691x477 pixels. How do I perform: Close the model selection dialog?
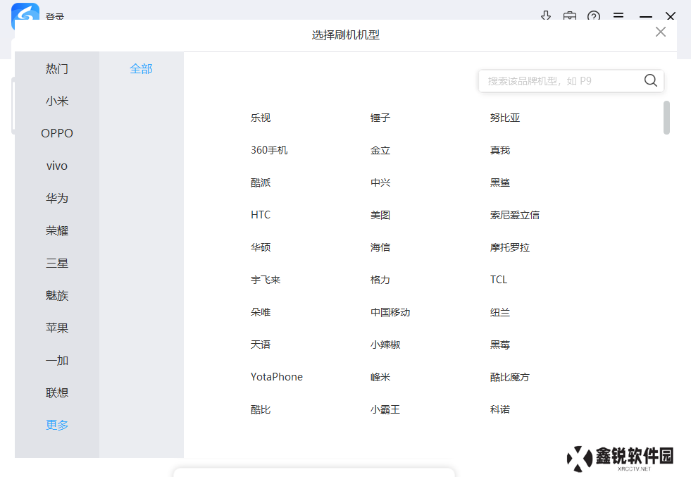660,32
